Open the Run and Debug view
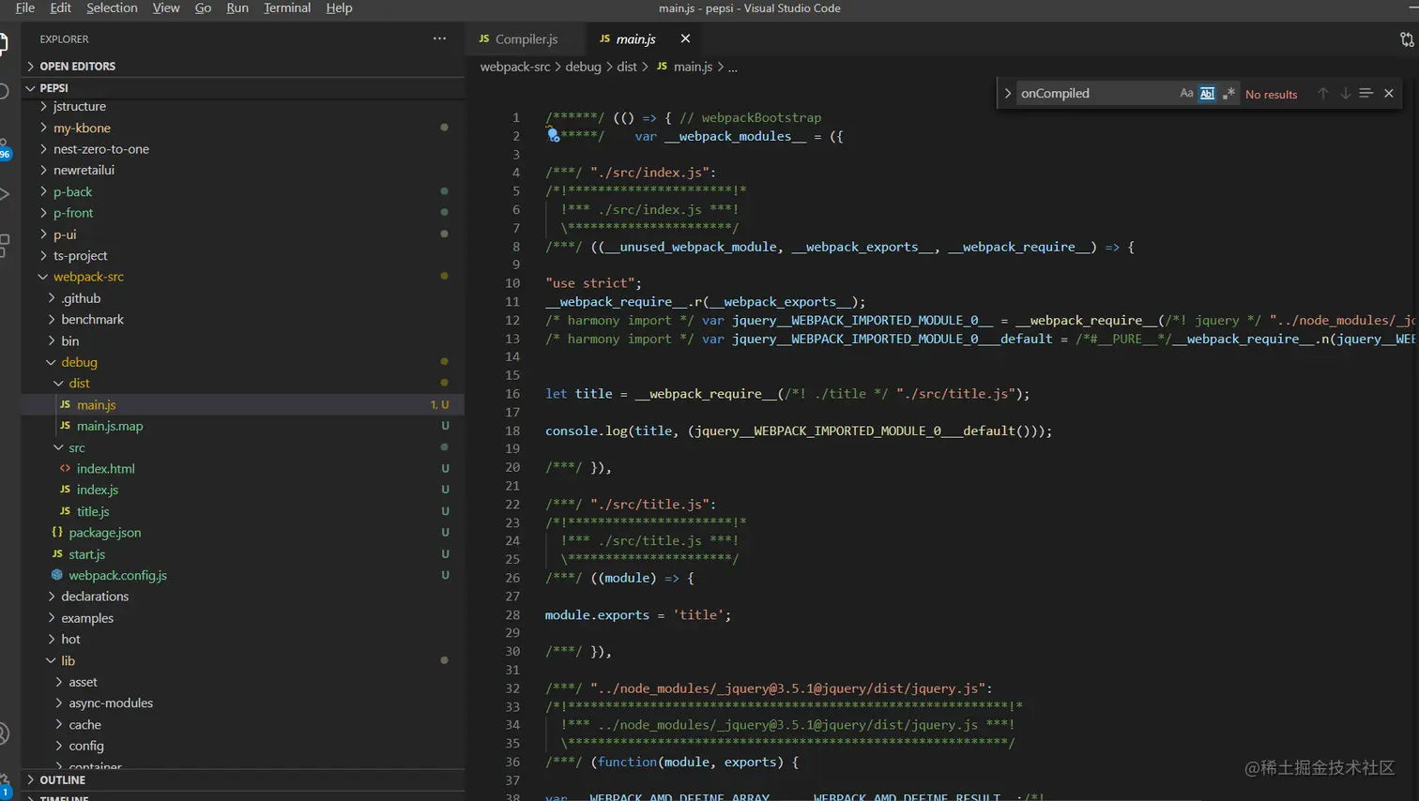The height and width of the screenshot is (801, 1419). tap(4, 194)
